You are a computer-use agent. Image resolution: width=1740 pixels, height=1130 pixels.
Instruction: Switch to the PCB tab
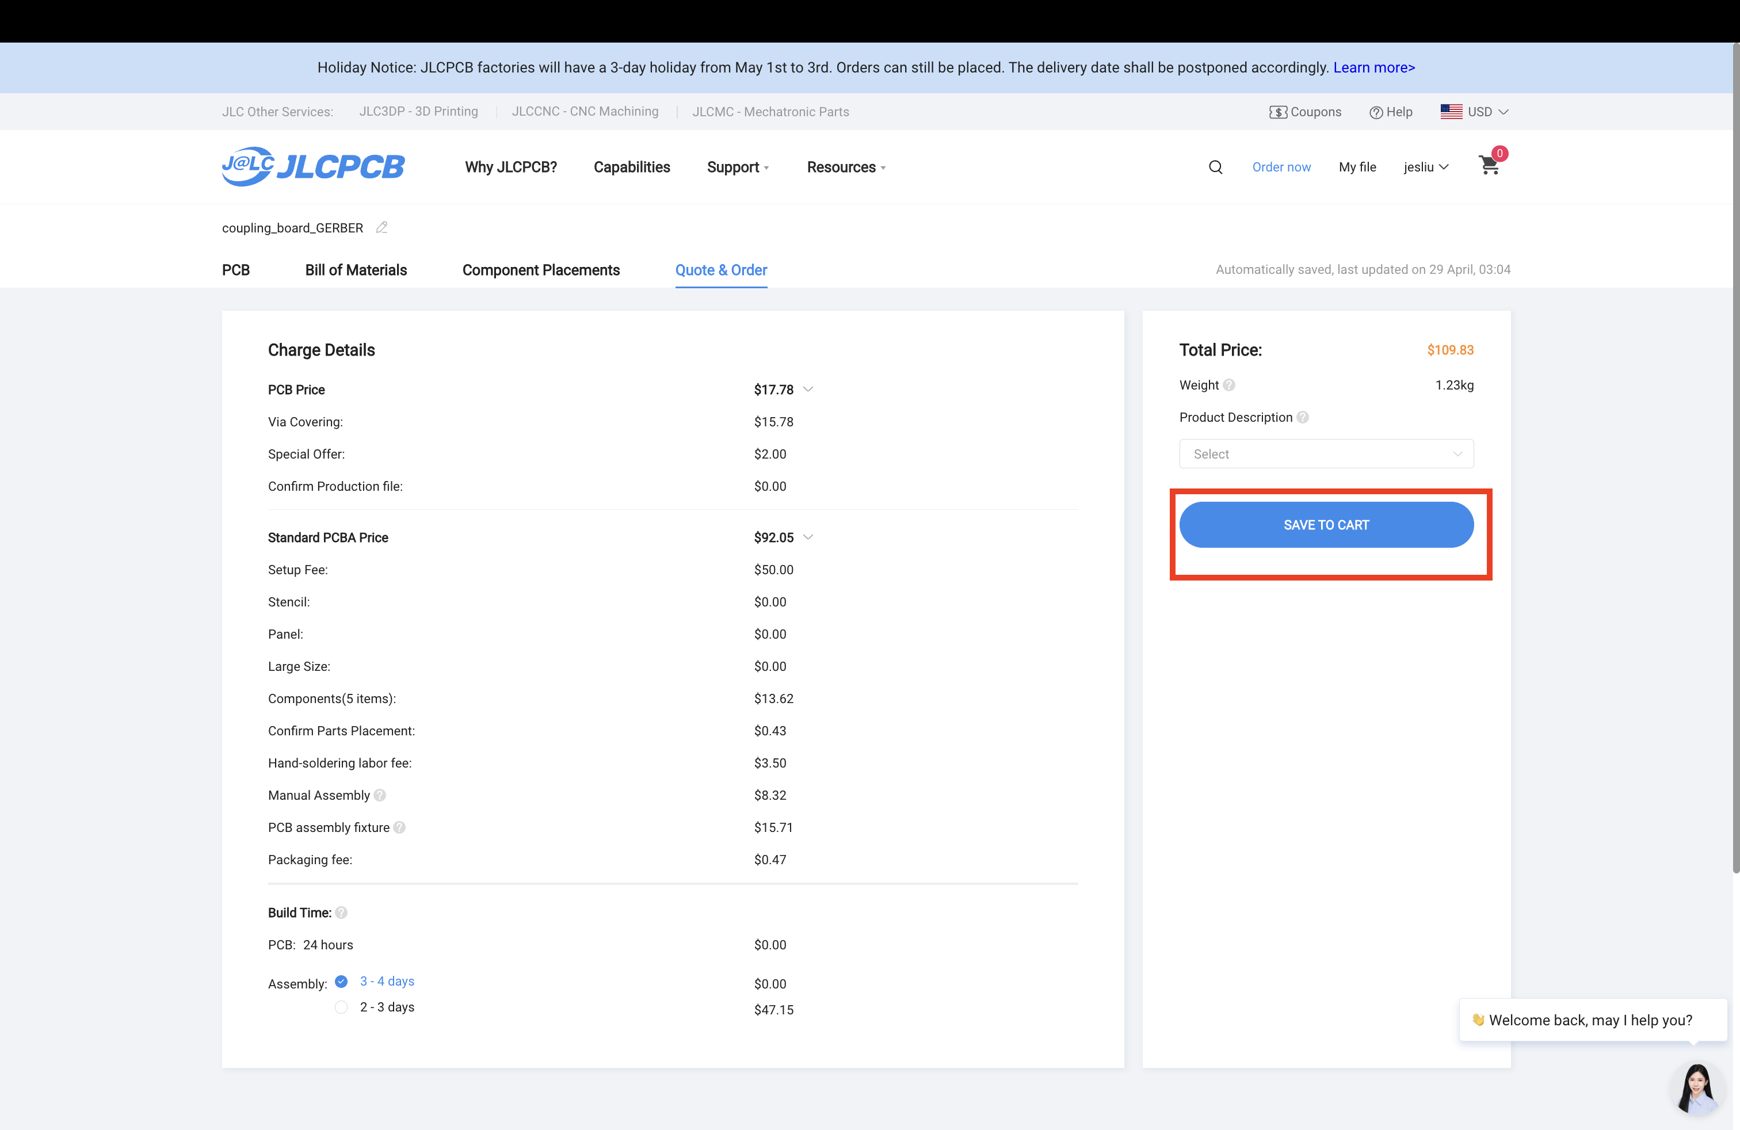(x=235, y=270)
